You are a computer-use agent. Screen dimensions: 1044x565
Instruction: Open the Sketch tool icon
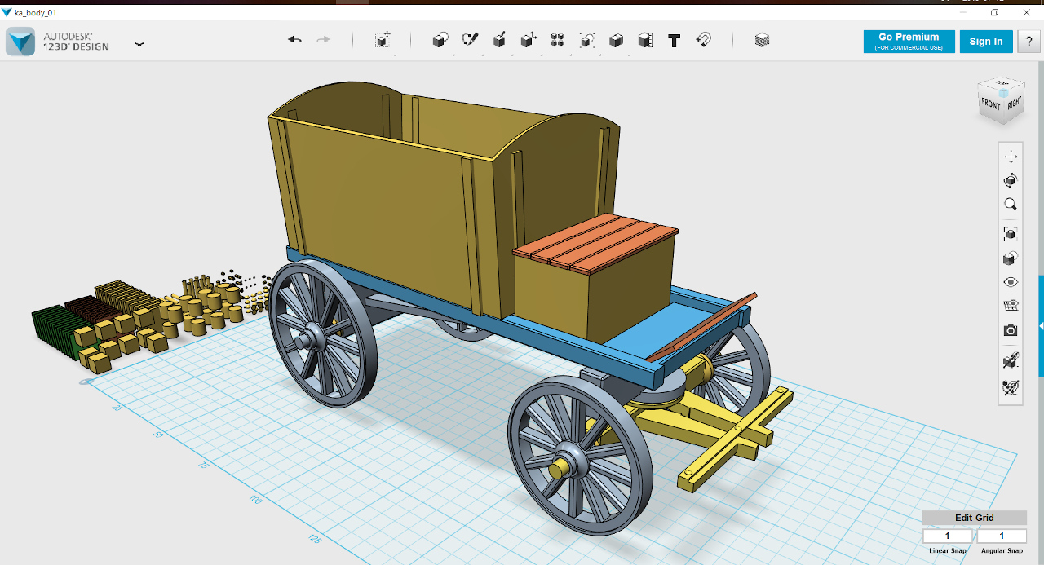tap(470, 40)
